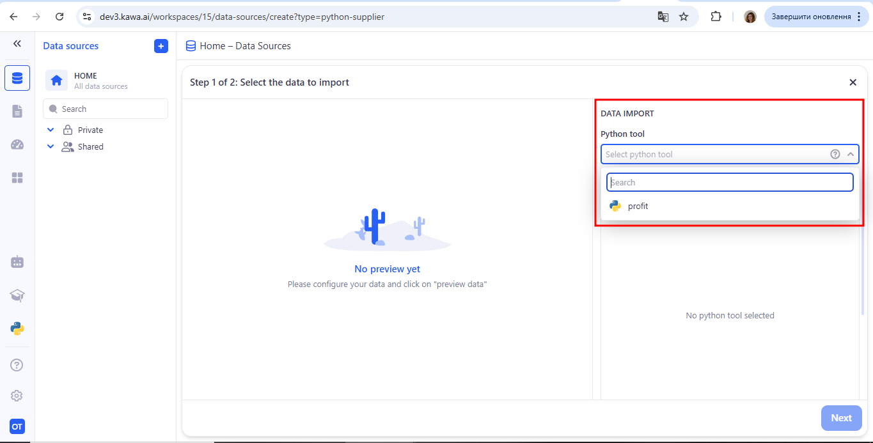This screenshot has width=873, height=443.
Task: Expand the Shared folder chevron
Action: coord(51,146)
